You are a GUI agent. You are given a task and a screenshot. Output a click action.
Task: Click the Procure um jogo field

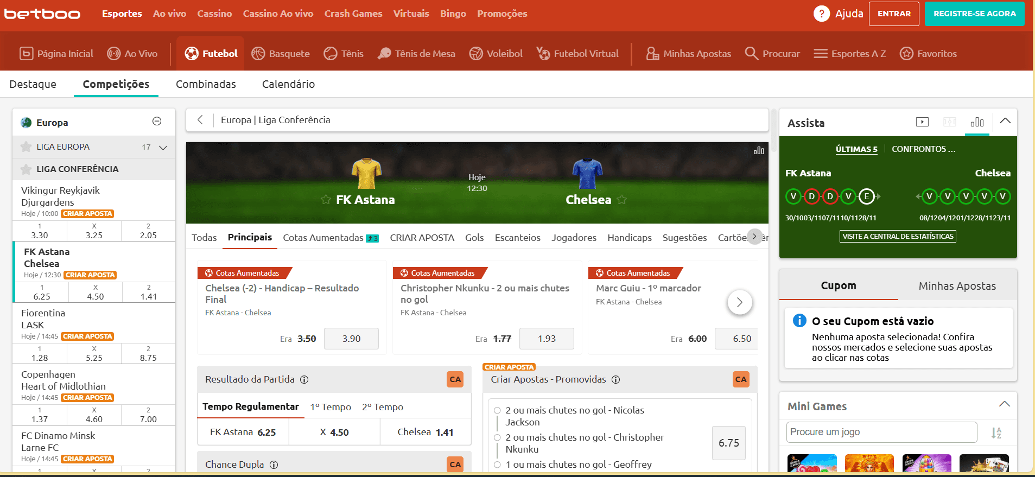pyautogui.click(x=881, y=432)
